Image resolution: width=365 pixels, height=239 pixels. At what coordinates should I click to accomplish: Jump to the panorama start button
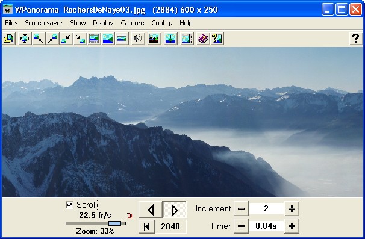tap(146, 226)
